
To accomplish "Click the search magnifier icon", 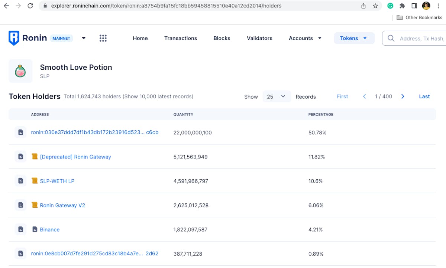I will click(391, 38).
